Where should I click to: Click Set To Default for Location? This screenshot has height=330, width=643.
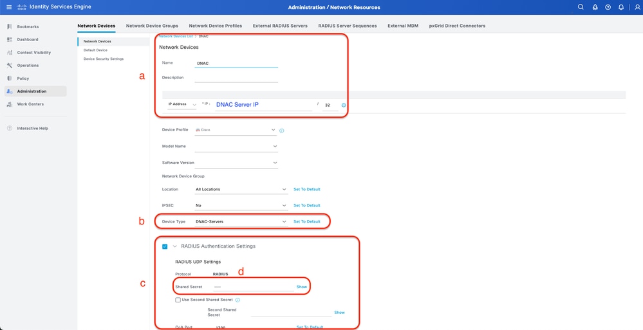[x=307, y=189]
